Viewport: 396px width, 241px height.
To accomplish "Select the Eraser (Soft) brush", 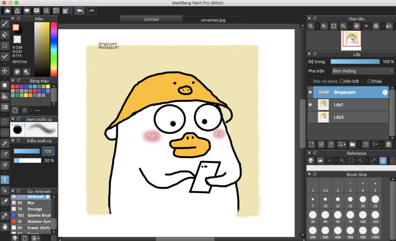I will (x=31, y=228).
